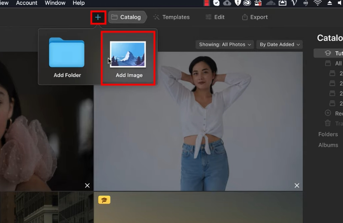Go to the Edit tab
343x223 pixels.
click(215, 17)
